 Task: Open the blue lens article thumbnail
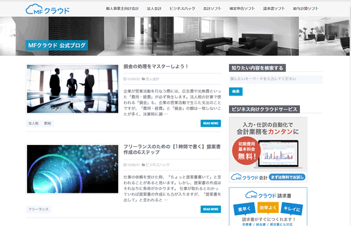coord(73,169)
